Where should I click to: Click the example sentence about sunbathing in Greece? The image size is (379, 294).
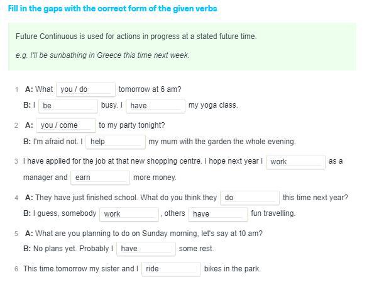pos(102,55)
